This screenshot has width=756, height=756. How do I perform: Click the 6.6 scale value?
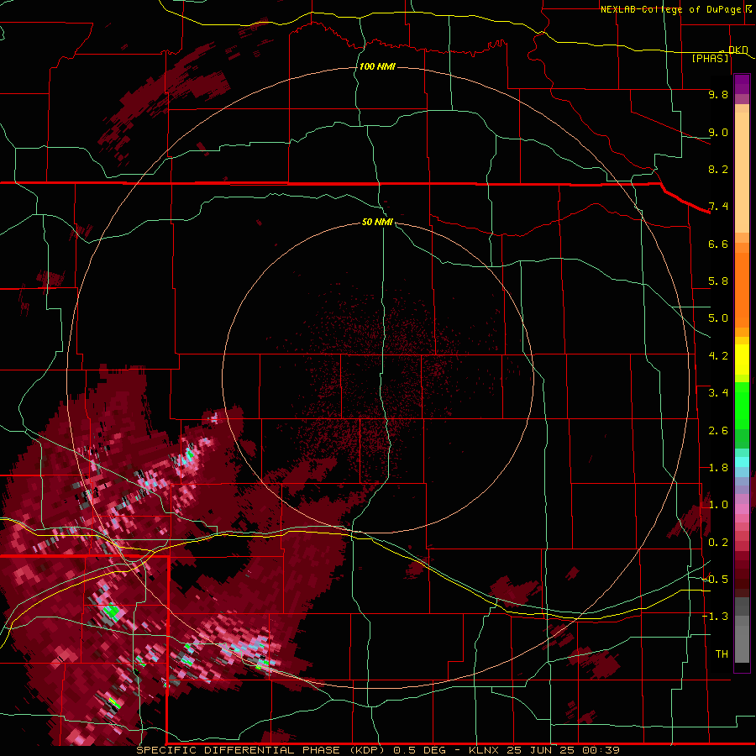(x=718, y=244)
